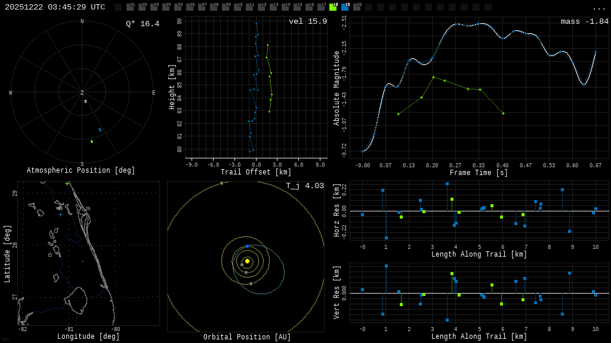Click the R radiant marker in sky plot

pos(85,102)
